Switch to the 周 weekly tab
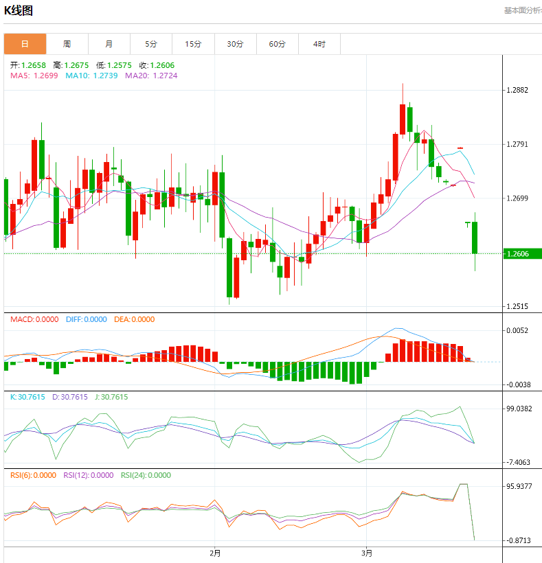The image size is (542, 563). [67, 44]
